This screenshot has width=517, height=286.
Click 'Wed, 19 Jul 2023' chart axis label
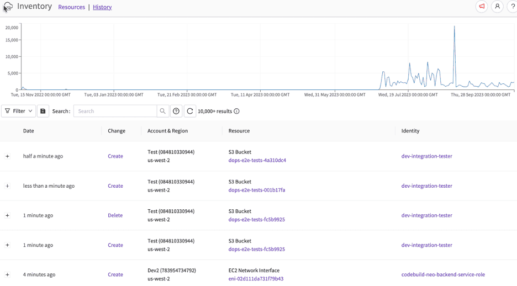408,94
